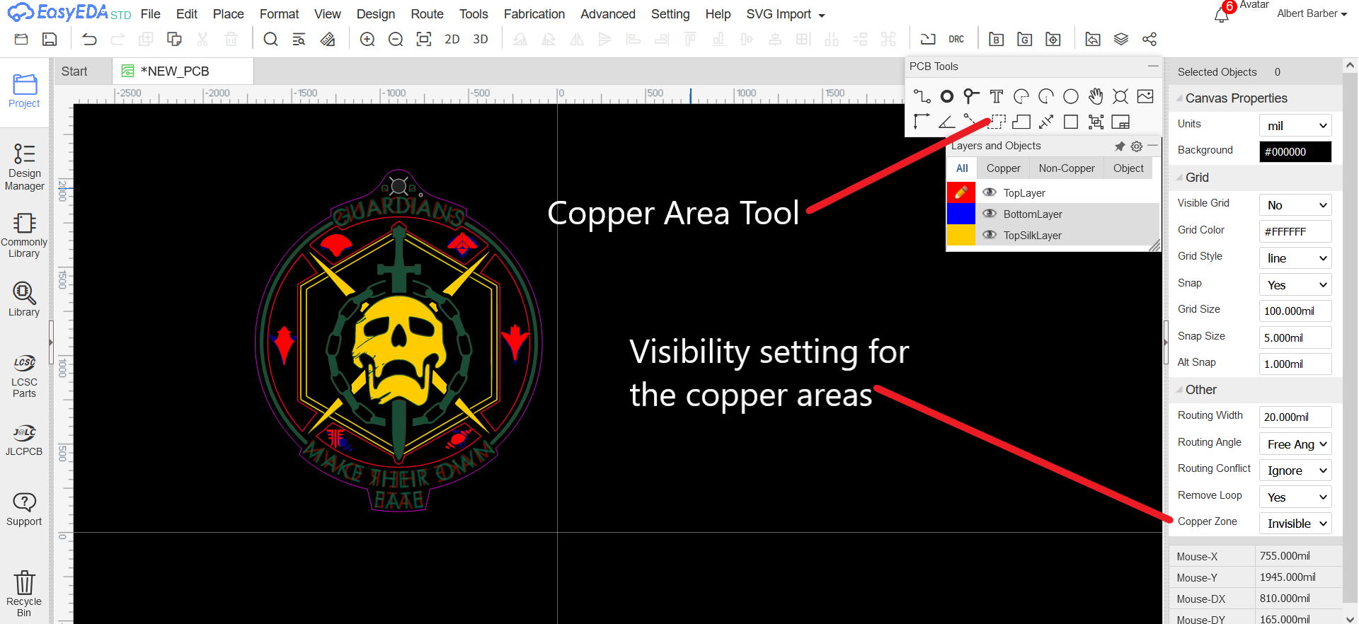
Task: Click the Save icon in toolbar
Action: (50, 39)
